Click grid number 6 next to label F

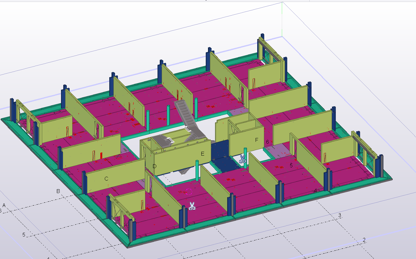pyautogui.click(x=267, y=142)
